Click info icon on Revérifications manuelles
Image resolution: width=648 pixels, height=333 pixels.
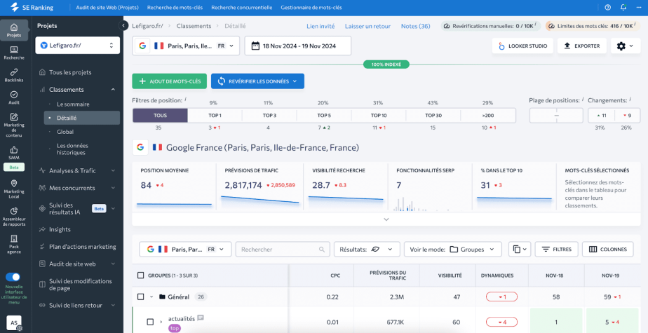[535, 25]
